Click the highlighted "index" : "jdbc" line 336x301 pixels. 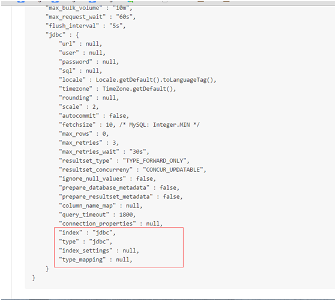click(87, 233)
